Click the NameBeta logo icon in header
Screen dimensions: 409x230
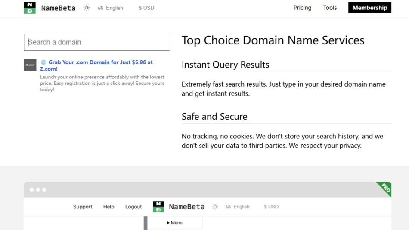tap(30, 8)
